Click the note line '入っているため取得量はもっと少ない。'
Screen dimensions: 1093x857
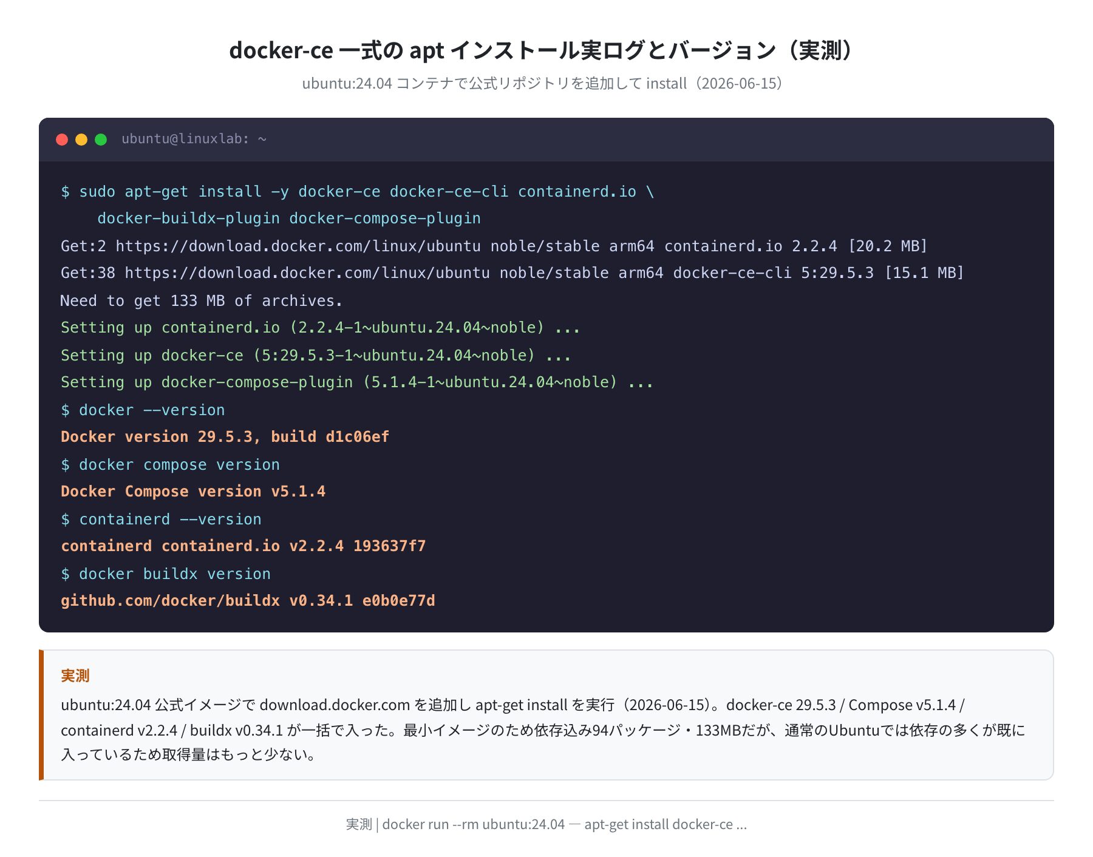[x=189, y=755]
